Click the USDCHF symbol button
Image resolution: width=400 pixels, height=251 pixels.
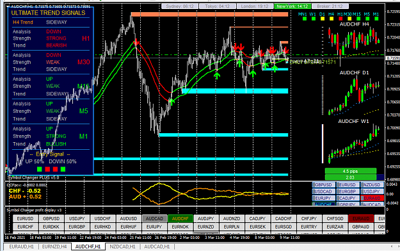(x=102, y=218)
